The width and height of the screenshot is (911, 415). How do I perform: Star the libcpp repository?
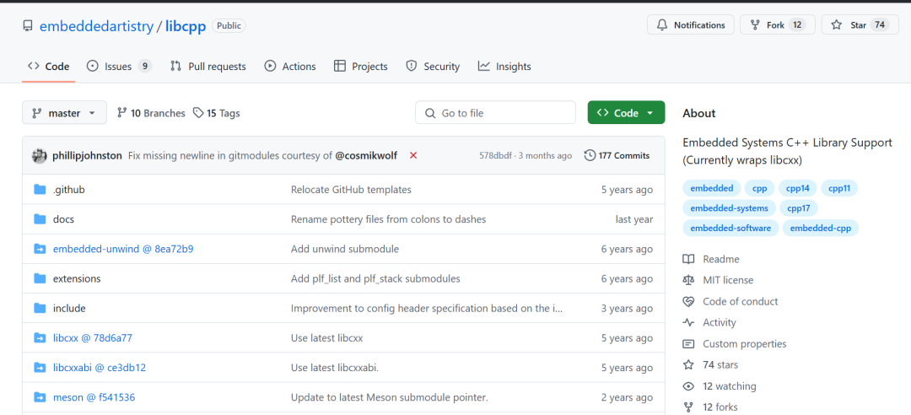pos(860,25)
